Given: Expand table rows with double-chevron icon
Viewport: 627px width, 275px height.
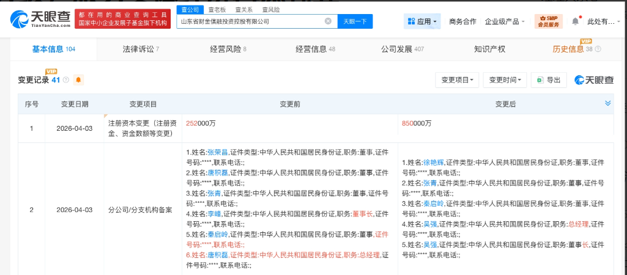Looking at the screenshot, I should click(x=607, y=103).
